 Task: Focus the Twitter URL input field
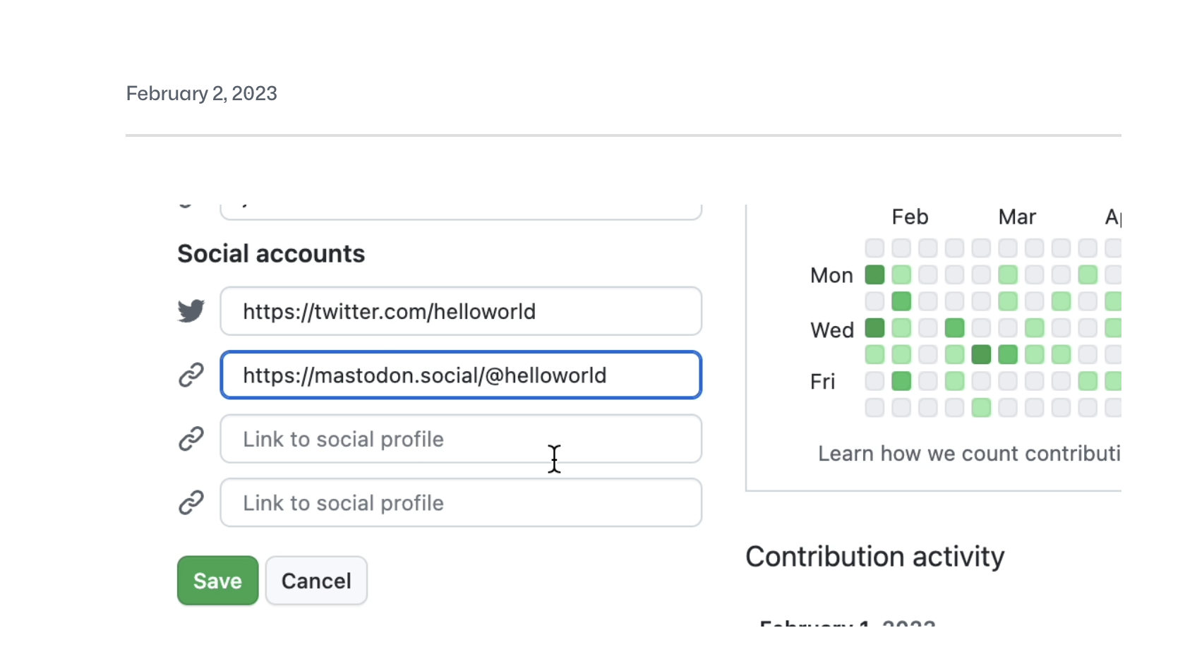pyautogui.click(x=460, y=311)
